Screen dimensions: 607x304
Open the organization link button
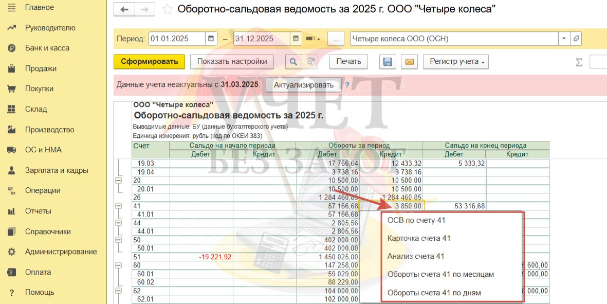576,39
